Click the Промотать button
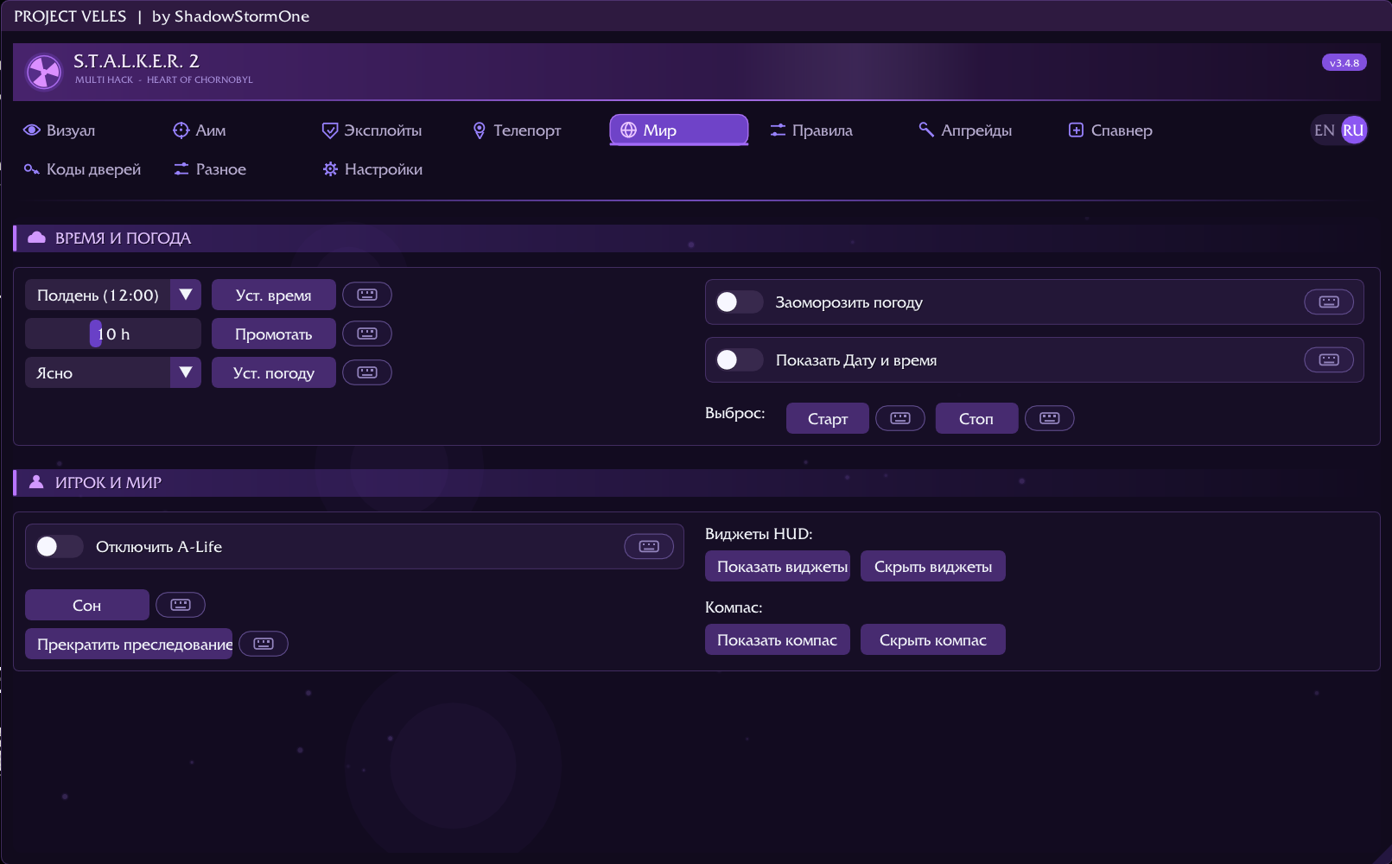Image resolution: width=1392 pixels, height=864 pixels. pos(274,334)
